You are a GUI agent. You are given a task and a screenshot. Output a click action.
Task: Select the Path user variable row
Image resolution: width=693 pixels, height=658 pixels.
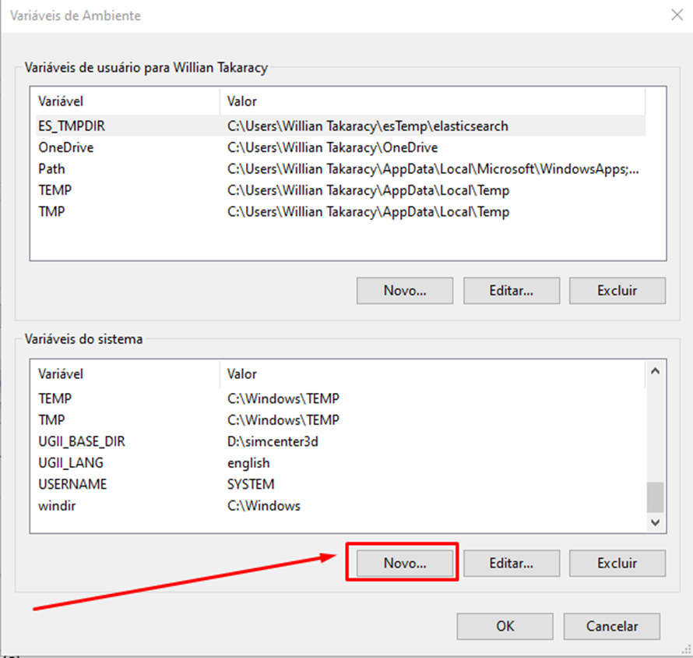pos(340,168)
